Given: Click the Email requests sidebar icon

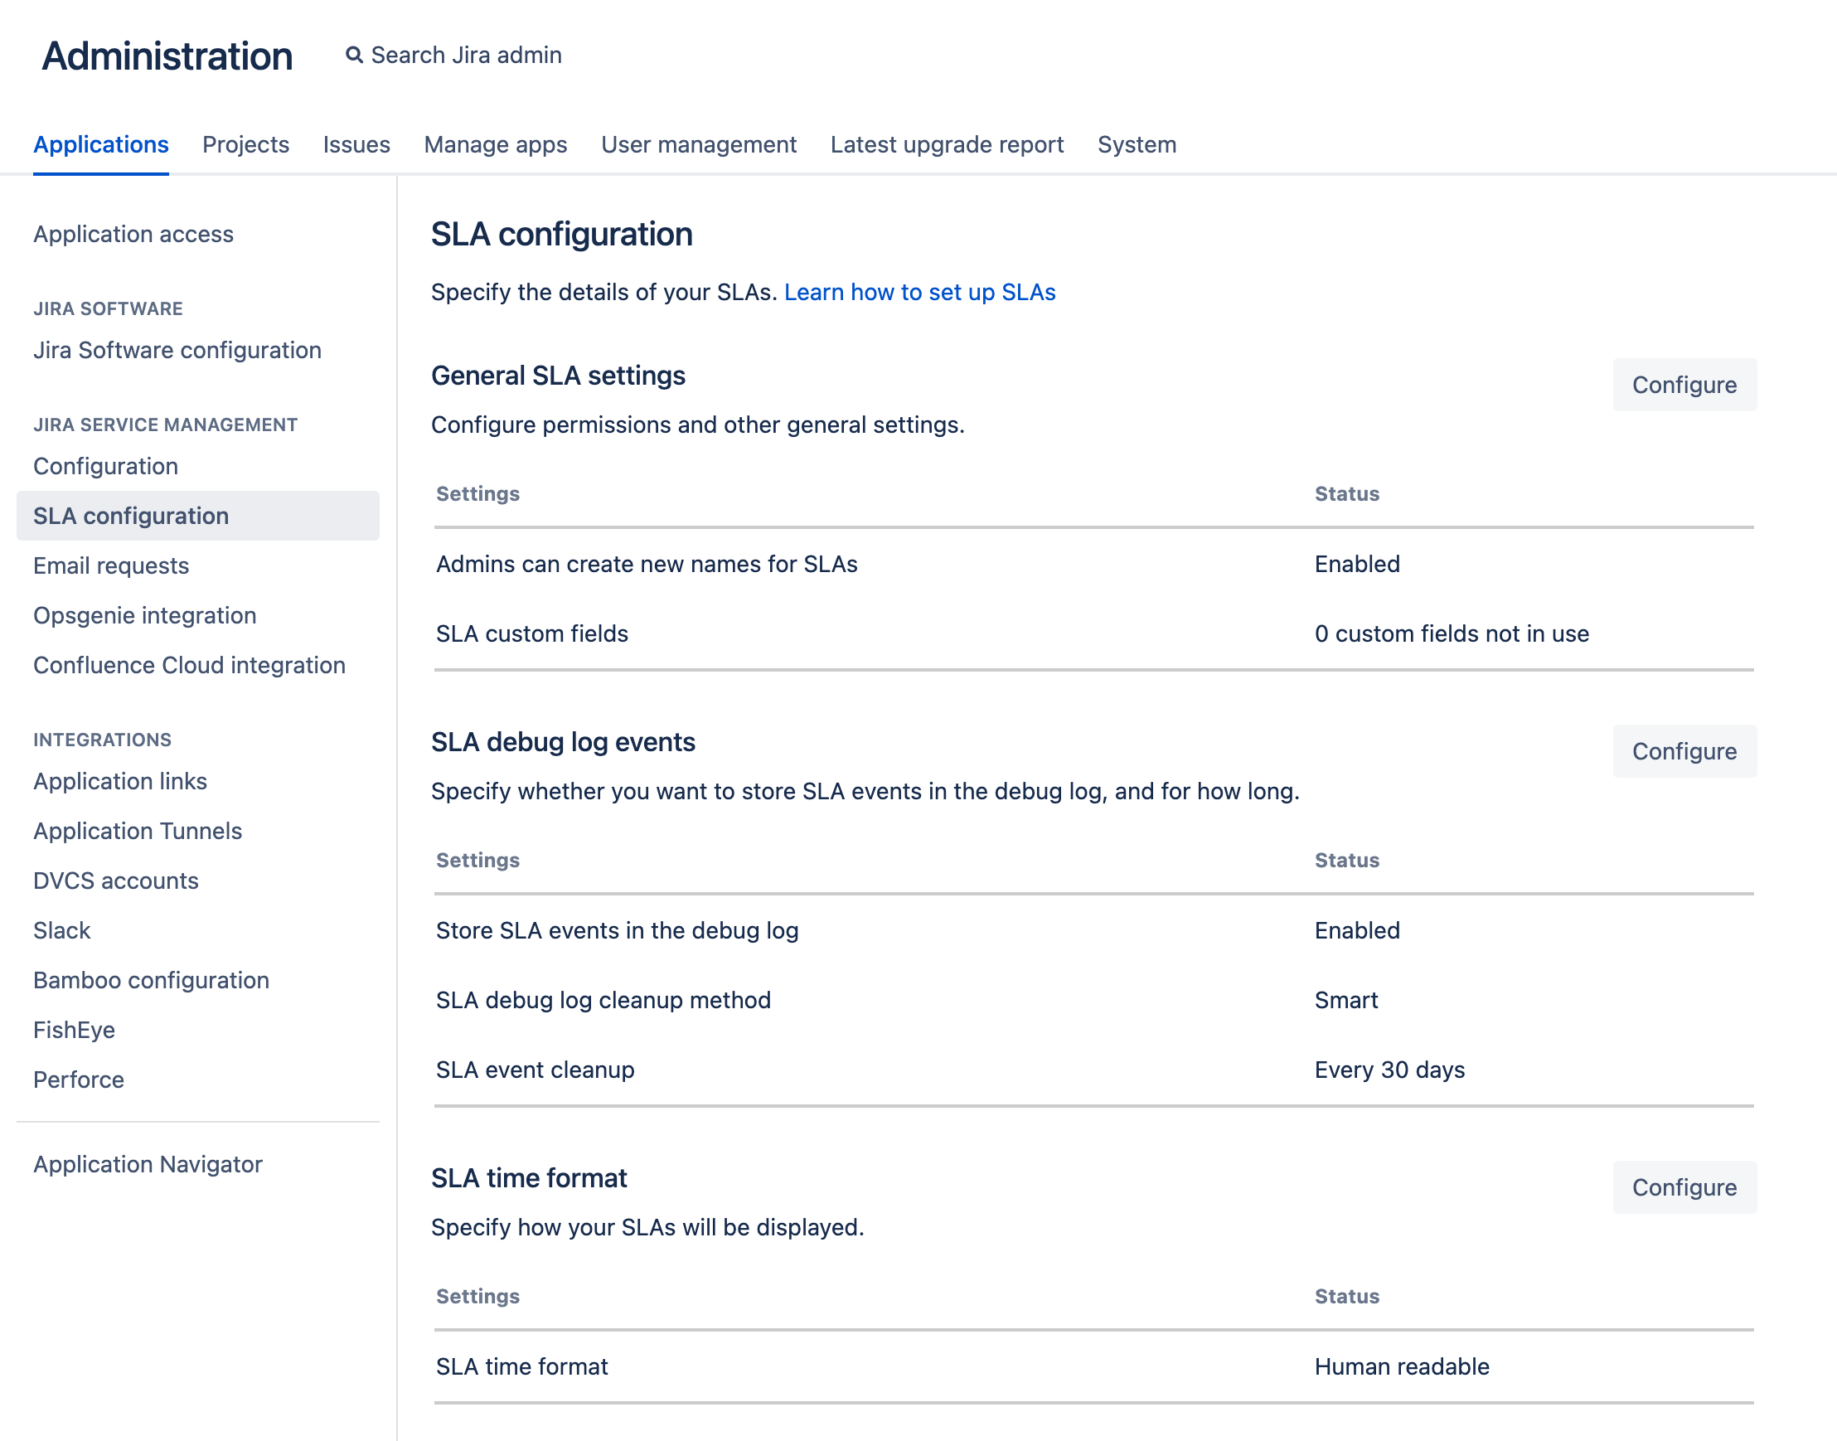Looking at the screenshot, I should [114, 564].
